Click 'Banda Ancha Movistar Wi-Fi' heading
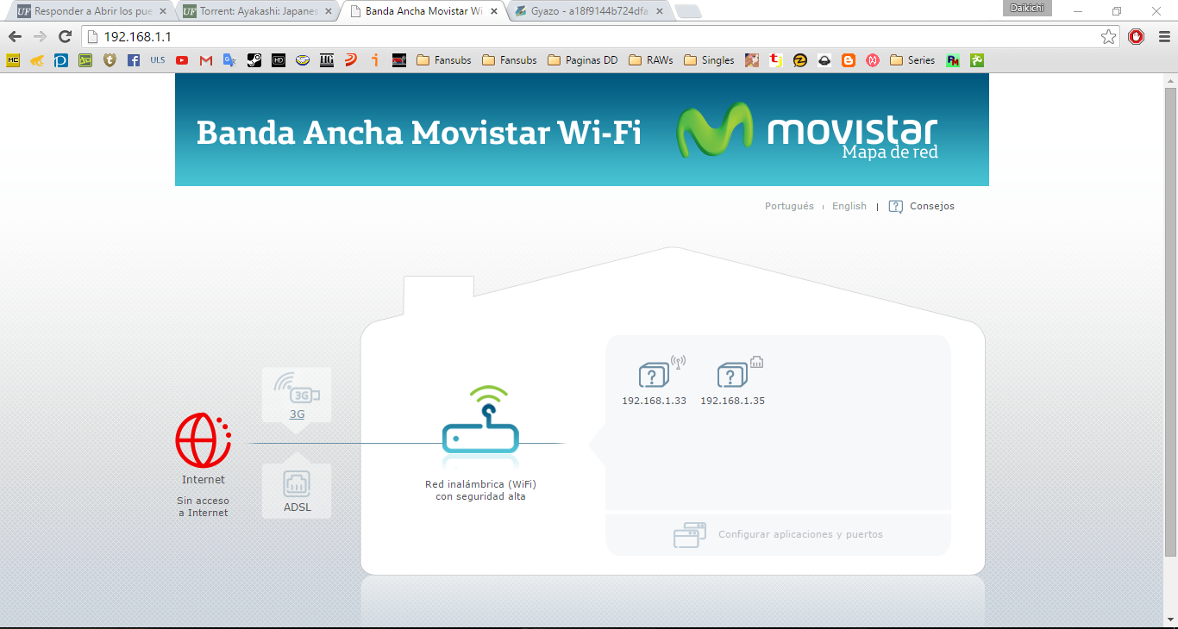This screenshot has width=1178, height=629. tap(419, 133)
